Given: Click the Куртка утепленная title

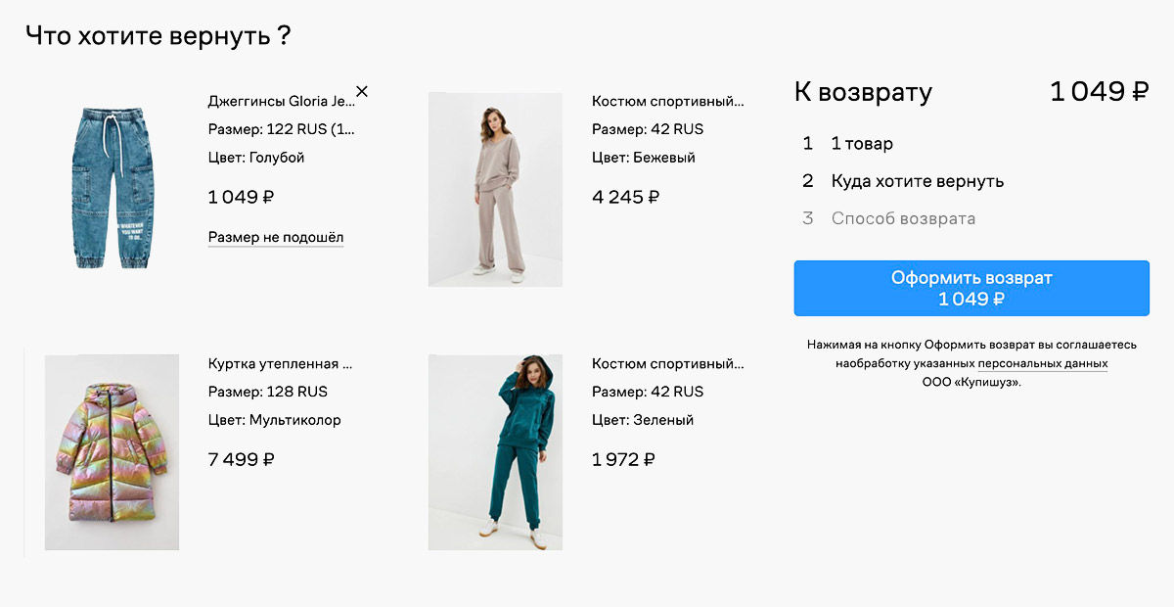Looking at the screenshot, I should point(280,363).
